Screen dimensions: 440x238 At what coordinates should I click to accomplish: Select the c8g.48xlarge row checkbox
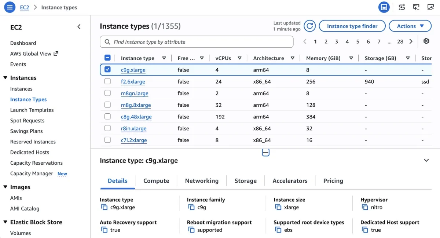click(107, 117)
